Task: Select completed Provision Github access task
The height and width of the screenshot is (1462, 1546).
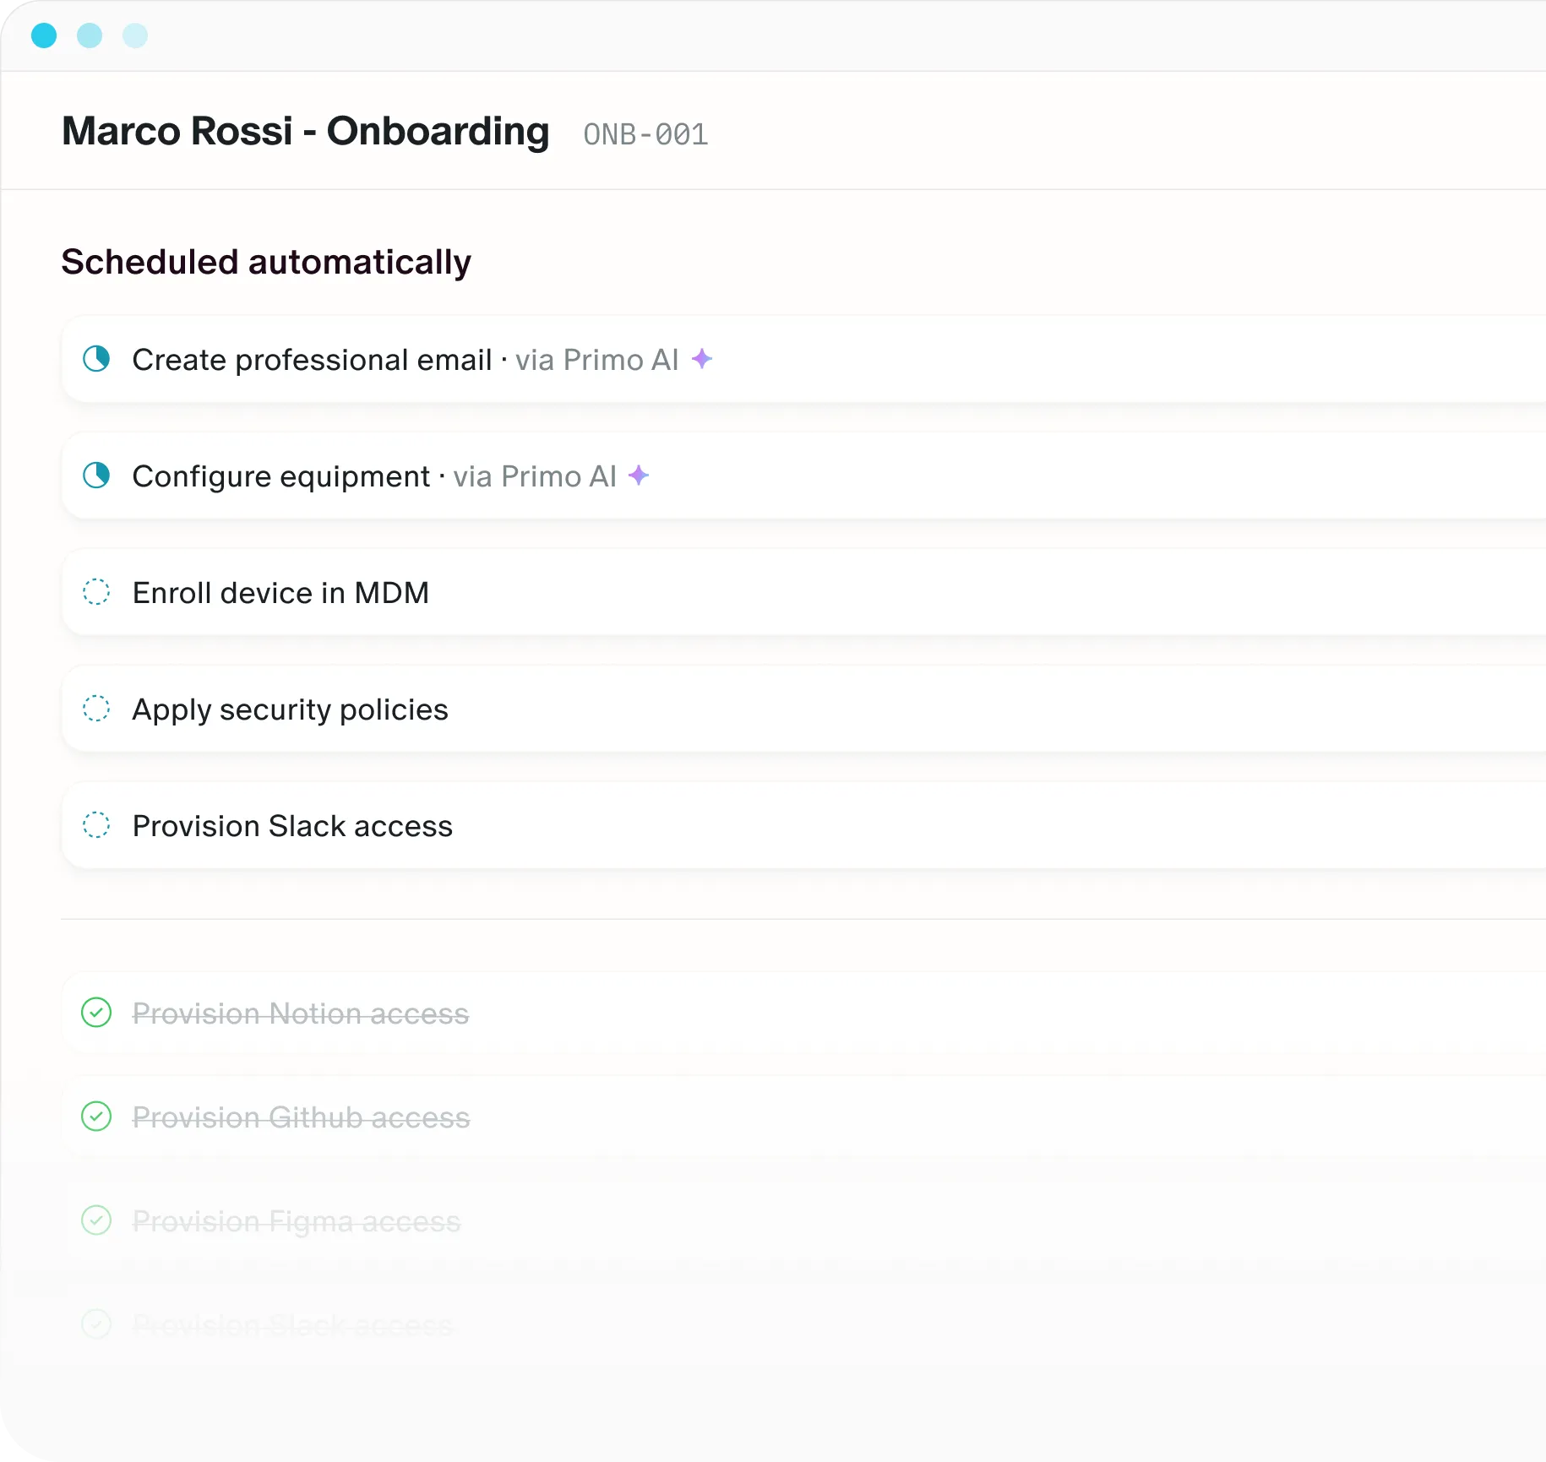Action: (x=803, y=1117)
